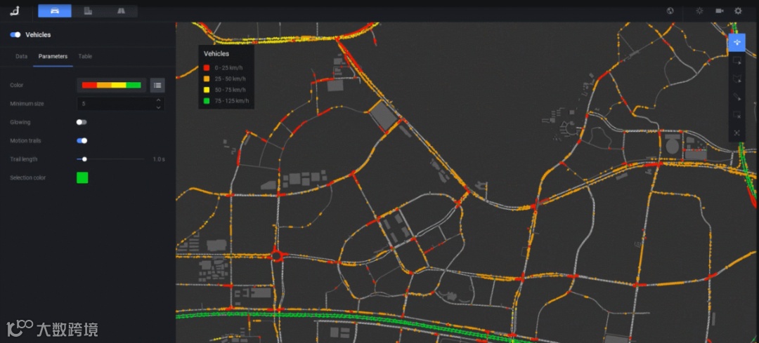Click the orange 25 - 50 km/h legend swatch
Image resolution: width=759 pixels, height=343 pixels.
206,79
